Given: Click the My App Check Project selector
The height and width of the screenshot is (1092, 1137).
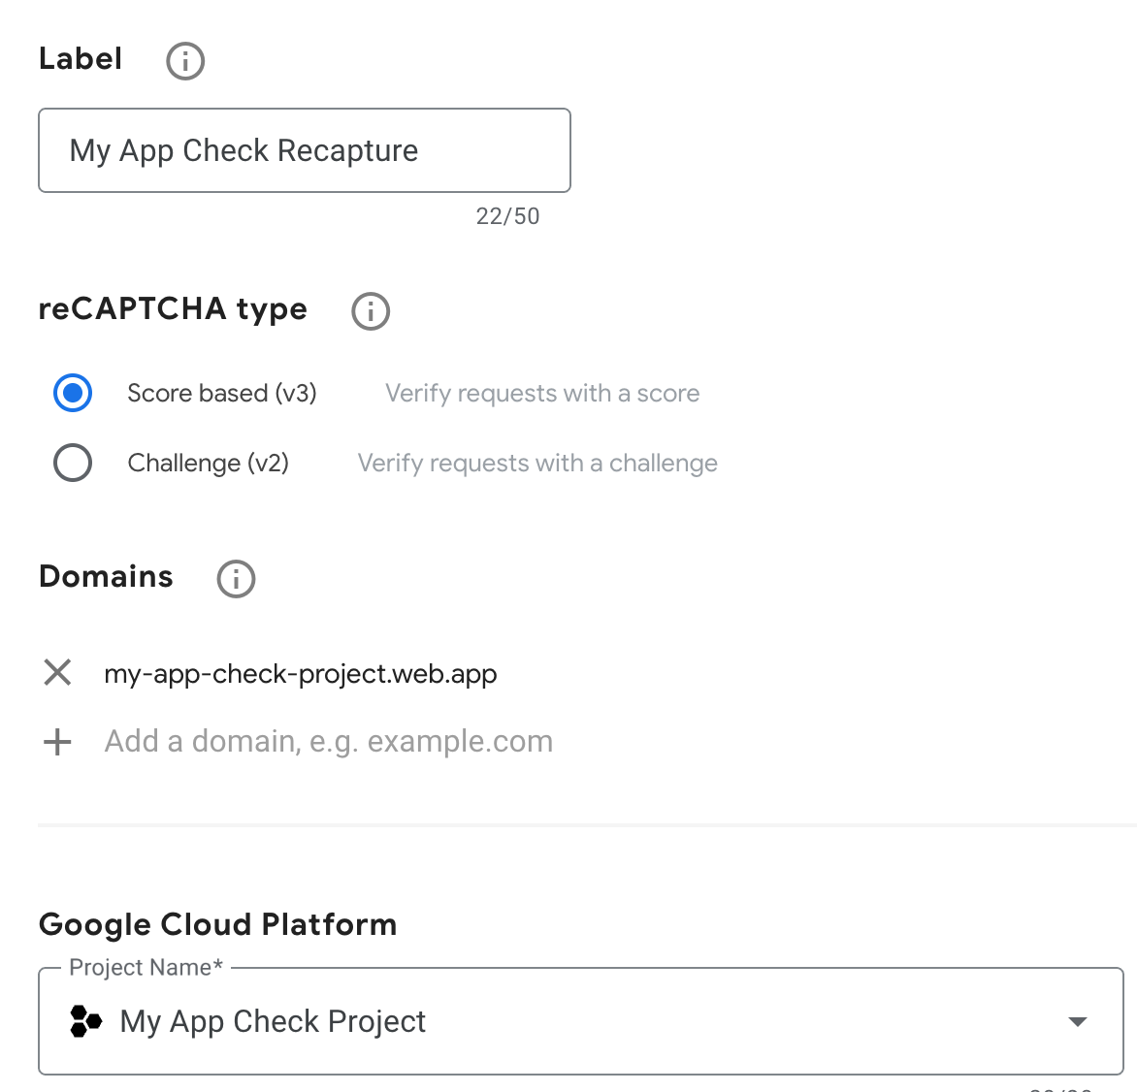Looking at the screenshot, I should 272,1020.
